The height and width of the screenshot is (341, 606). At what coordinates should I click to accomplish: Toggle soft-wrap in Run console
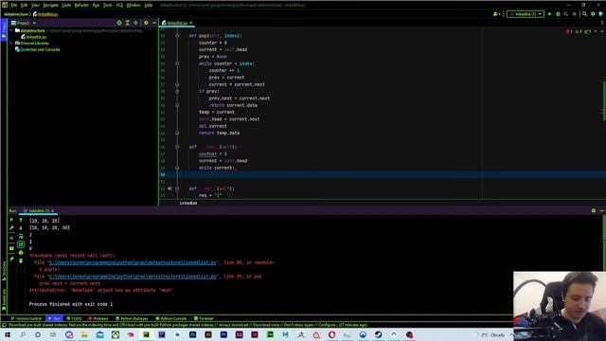[x=21, y=236]
